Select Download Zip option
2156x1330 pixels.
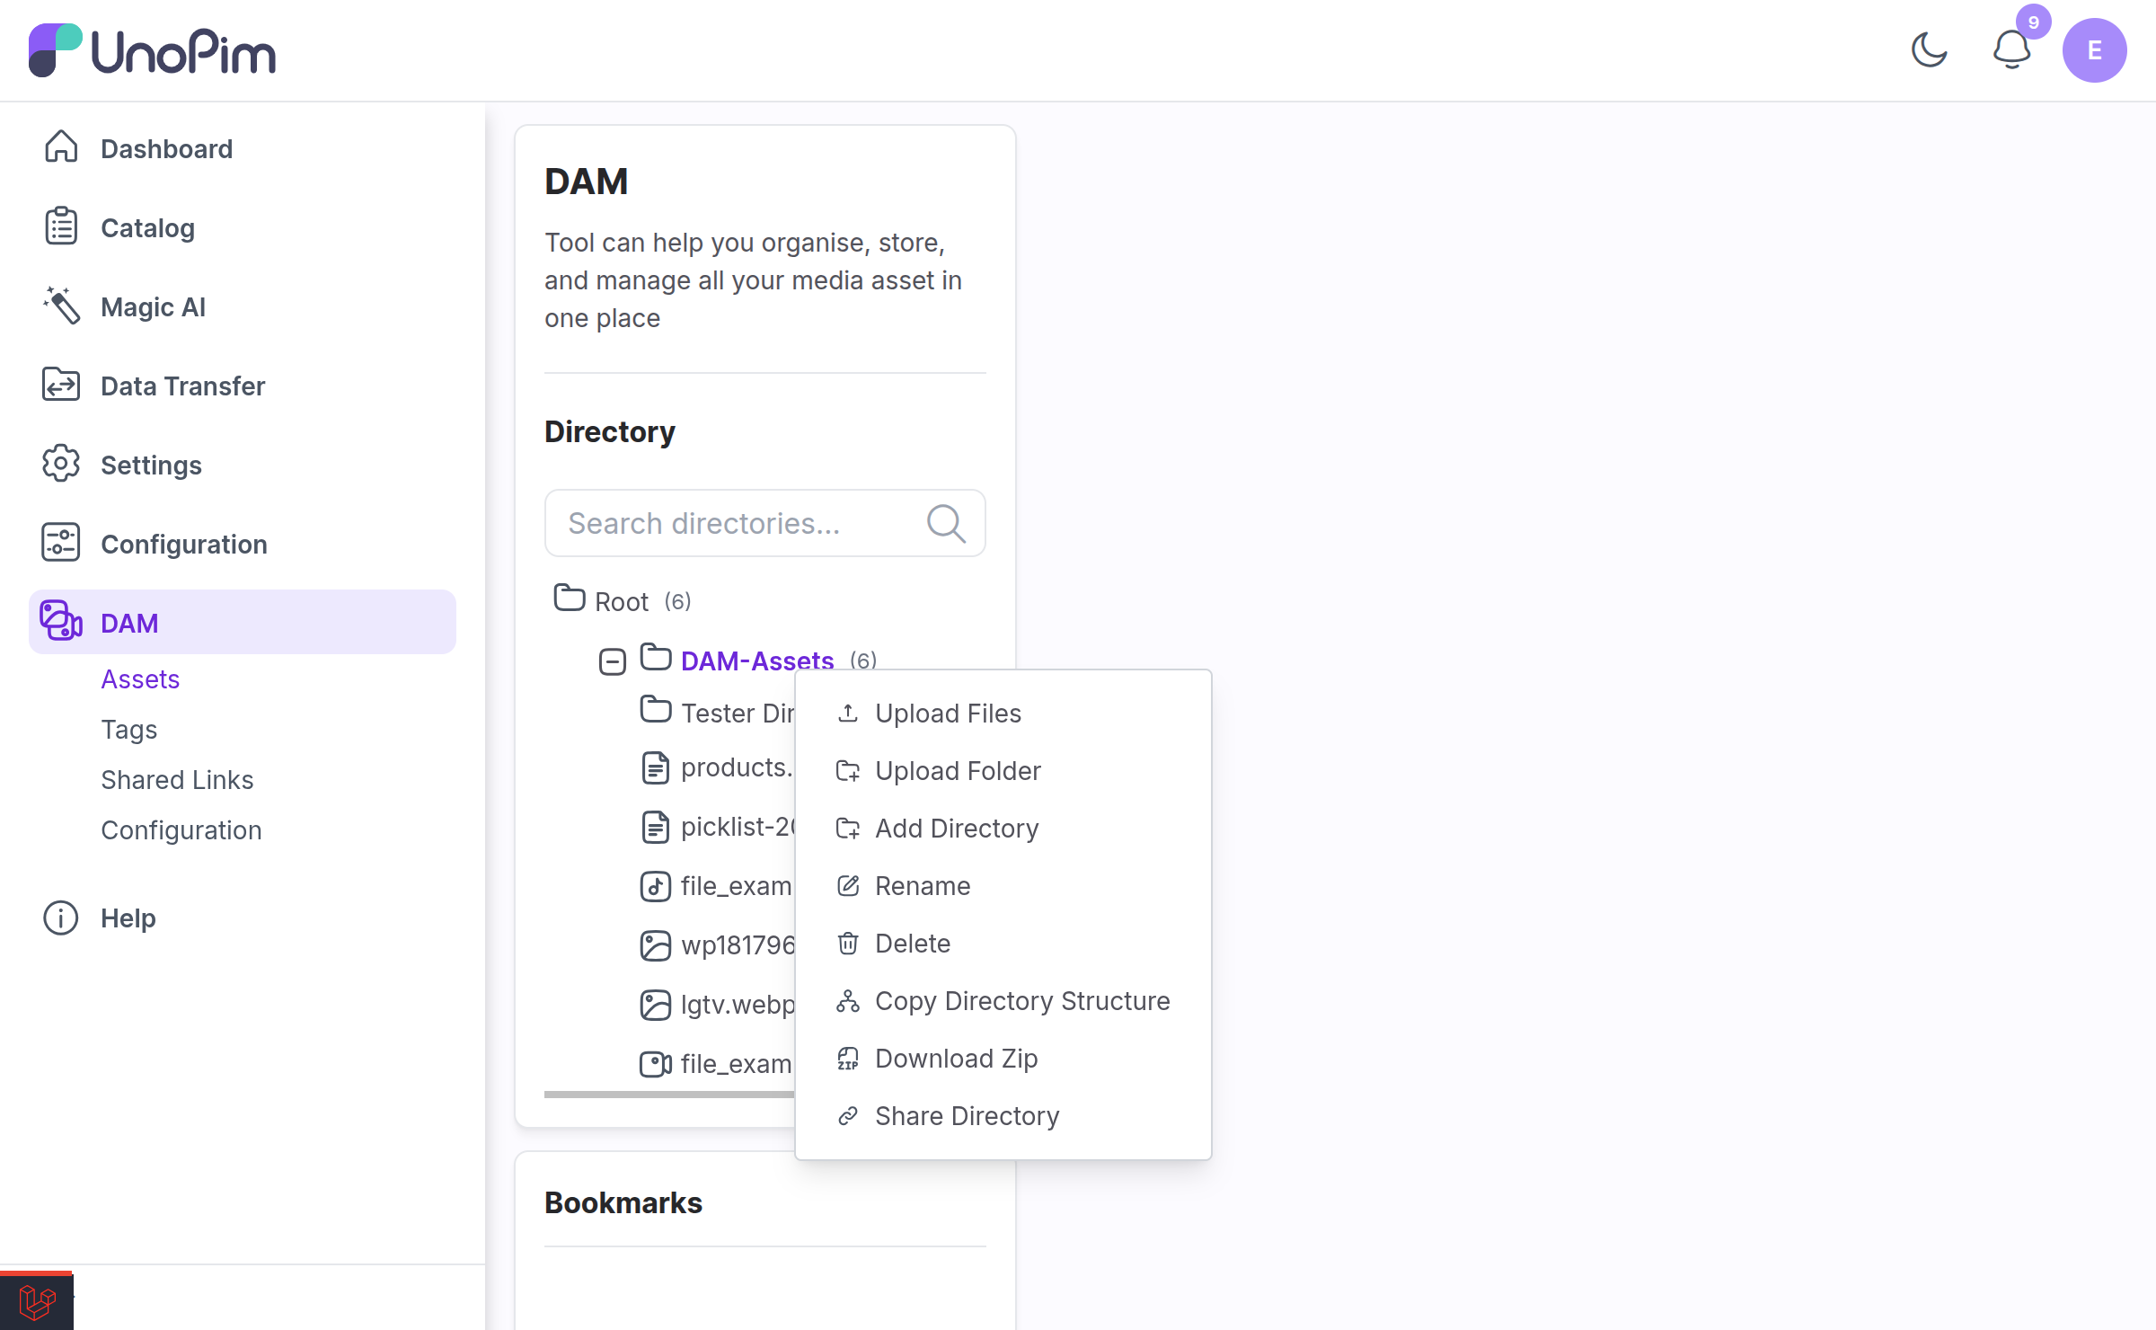(1003, 1059)
